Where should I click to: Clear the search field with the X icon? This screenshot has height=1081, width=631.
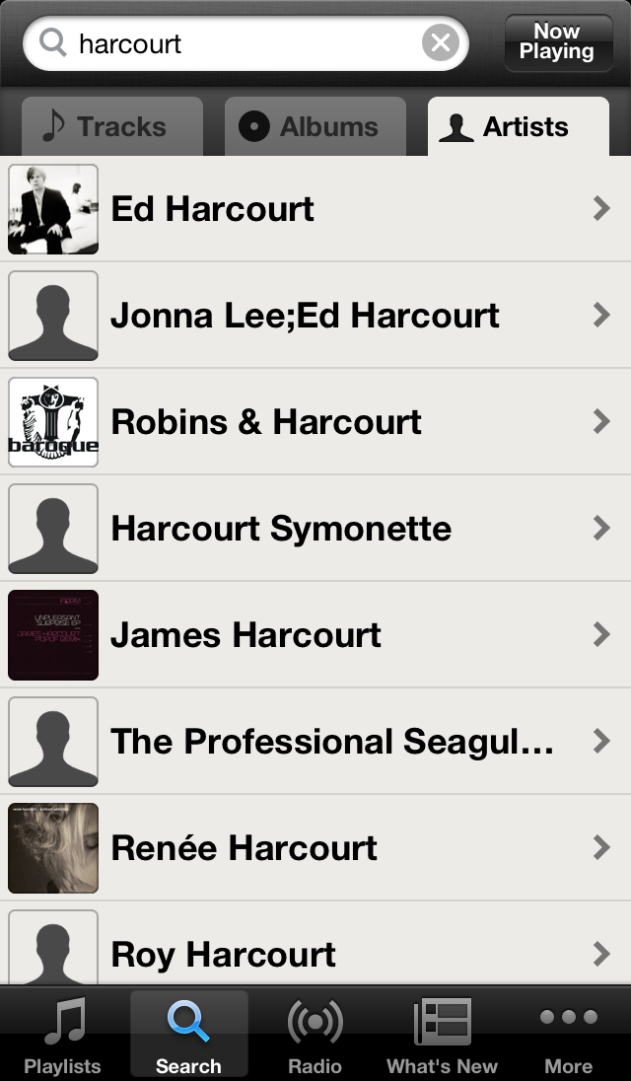click(x=441, y=43)
